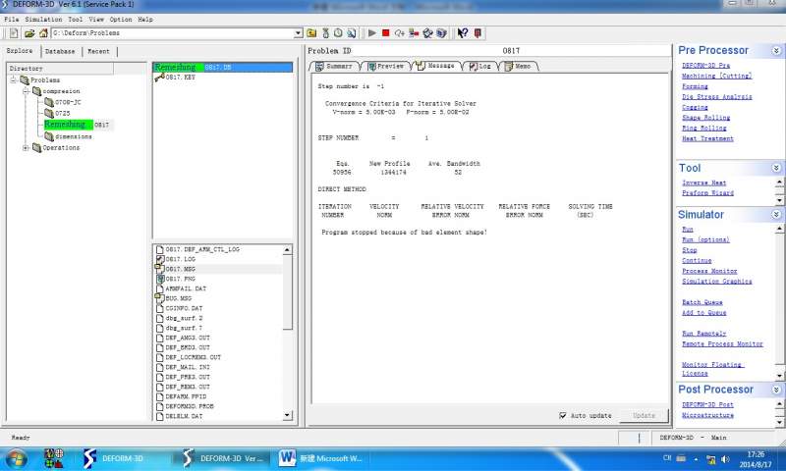Click the home directory toolbar icon
This screenshot has height=471, width=786.
(x=43, y=33)
